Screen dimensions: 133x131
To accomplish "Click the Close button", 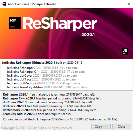I will tap(122, 126).
